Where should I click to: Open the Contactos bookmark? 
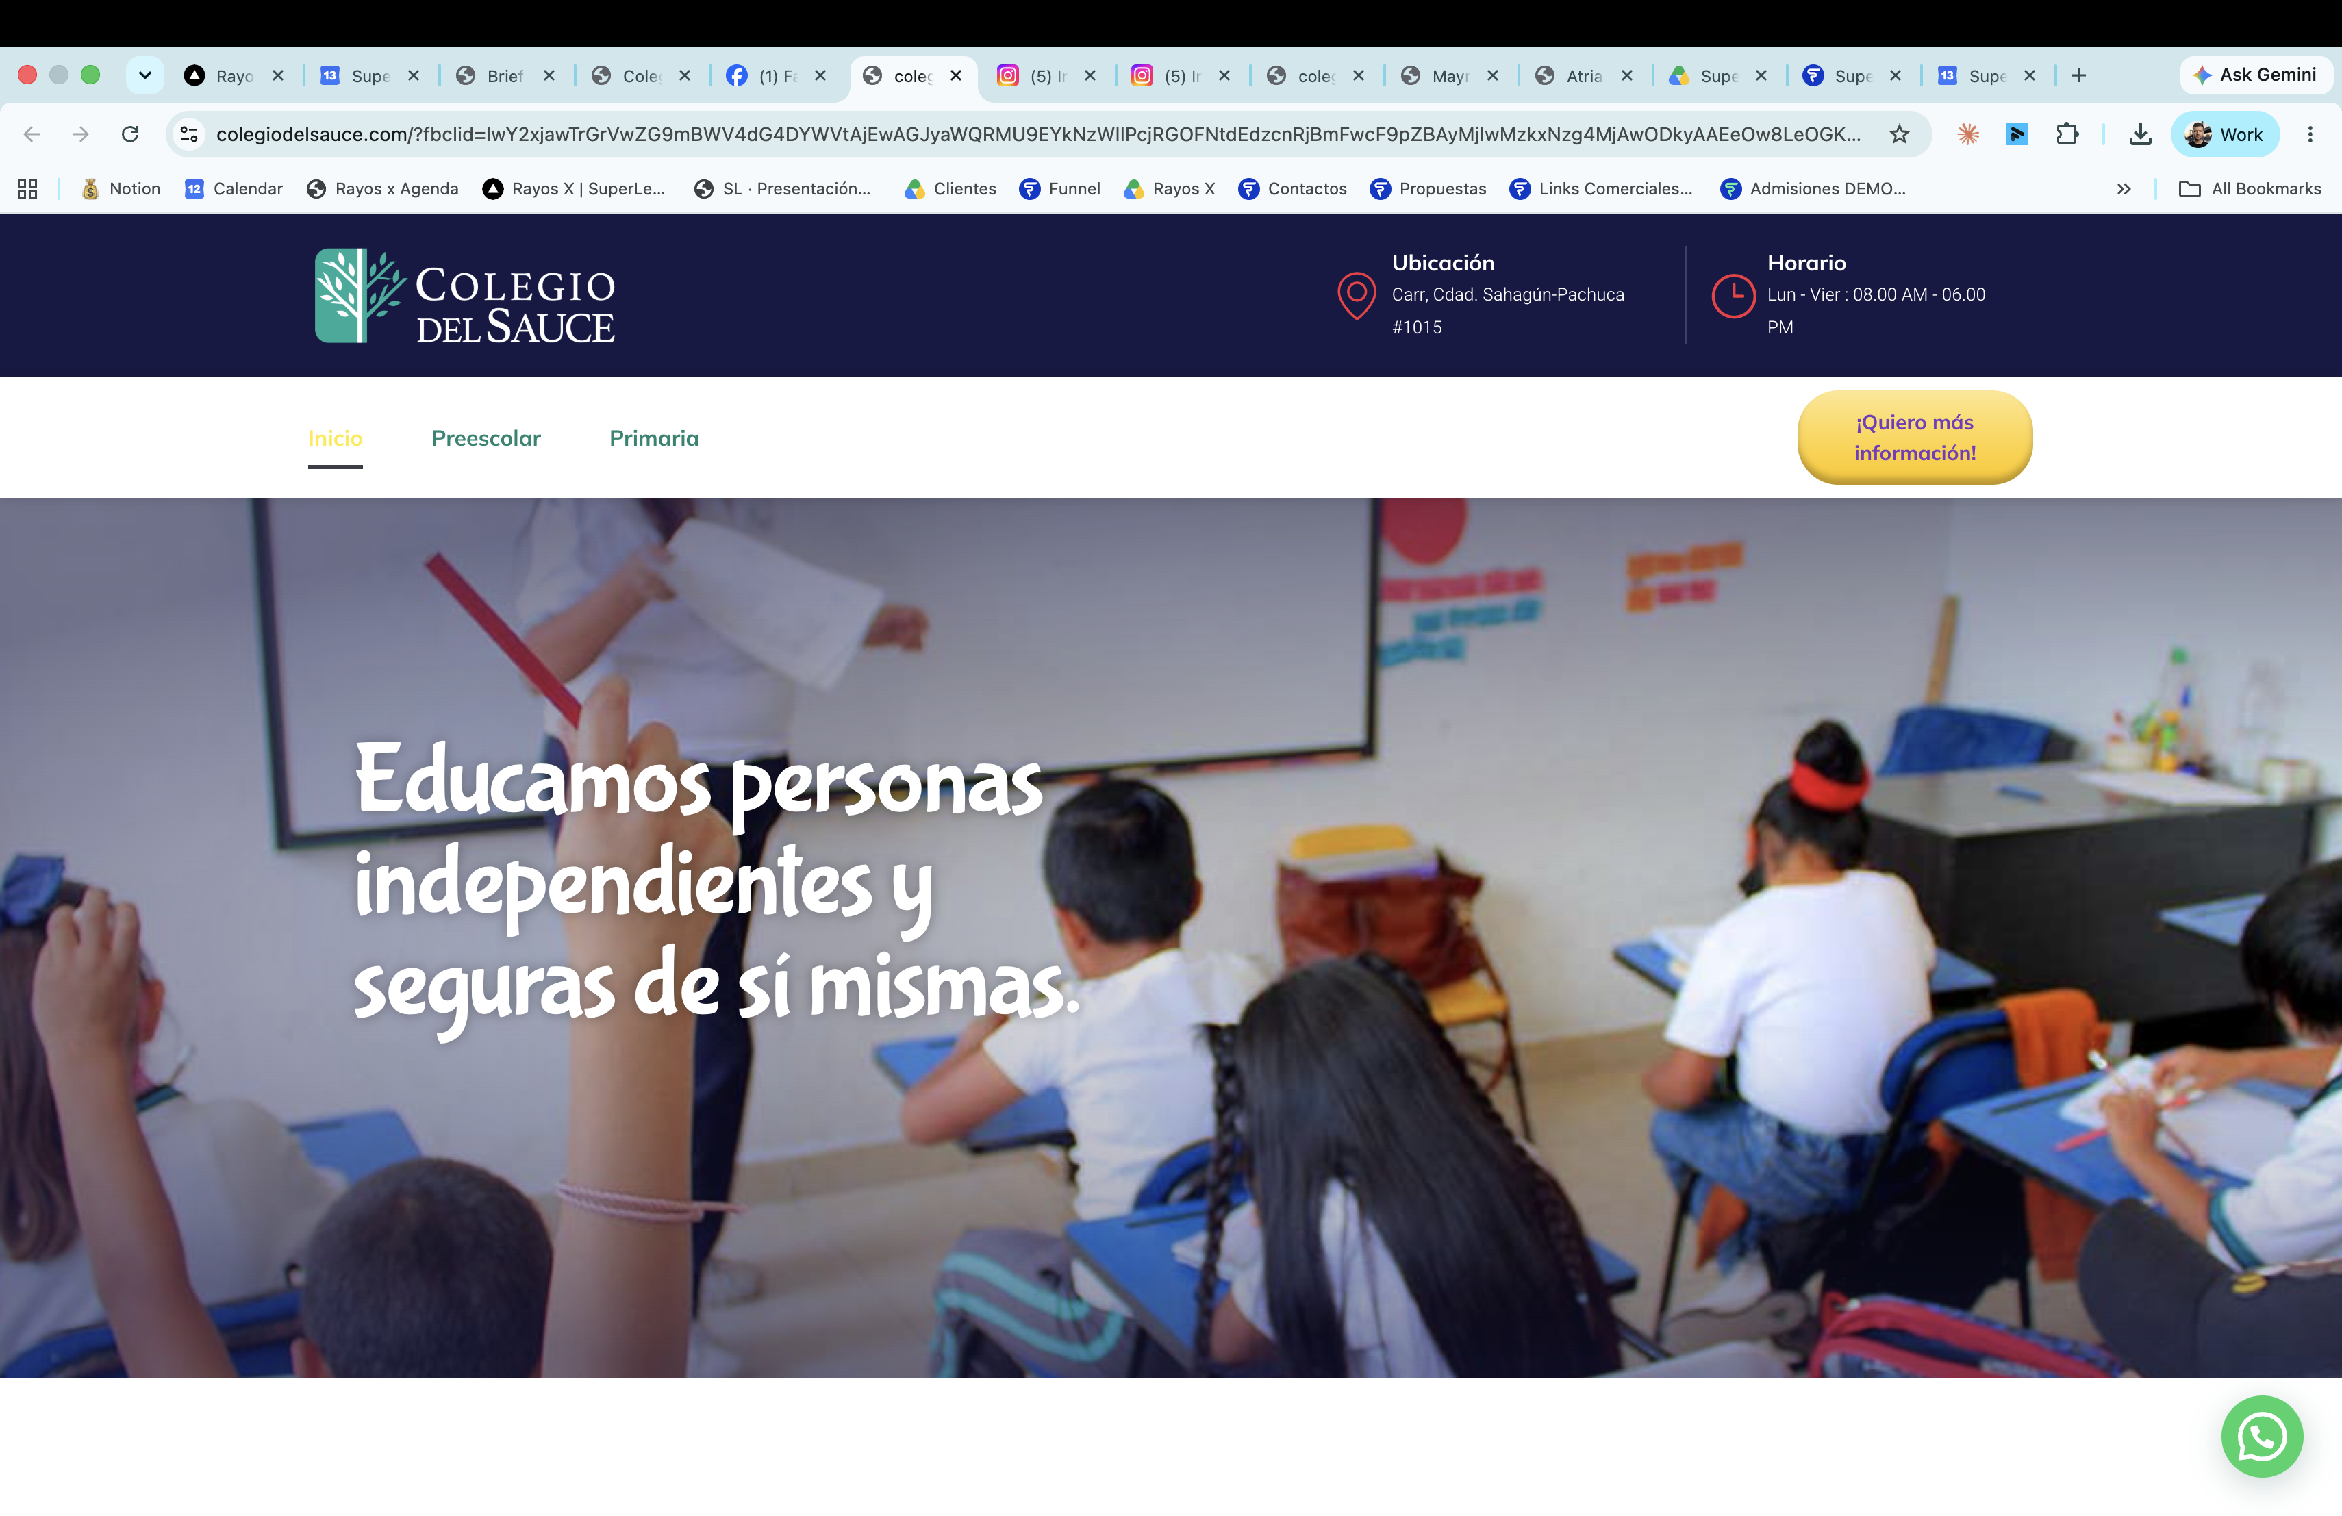tap(1292, 189)
